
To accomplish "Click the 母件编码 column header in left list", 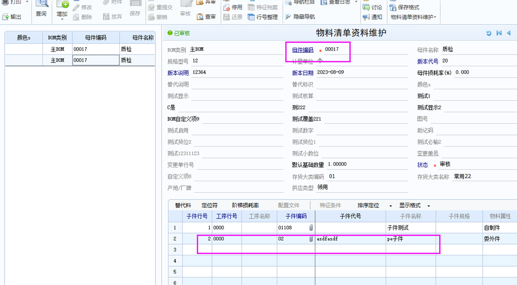I will click(x=96, y=37).
